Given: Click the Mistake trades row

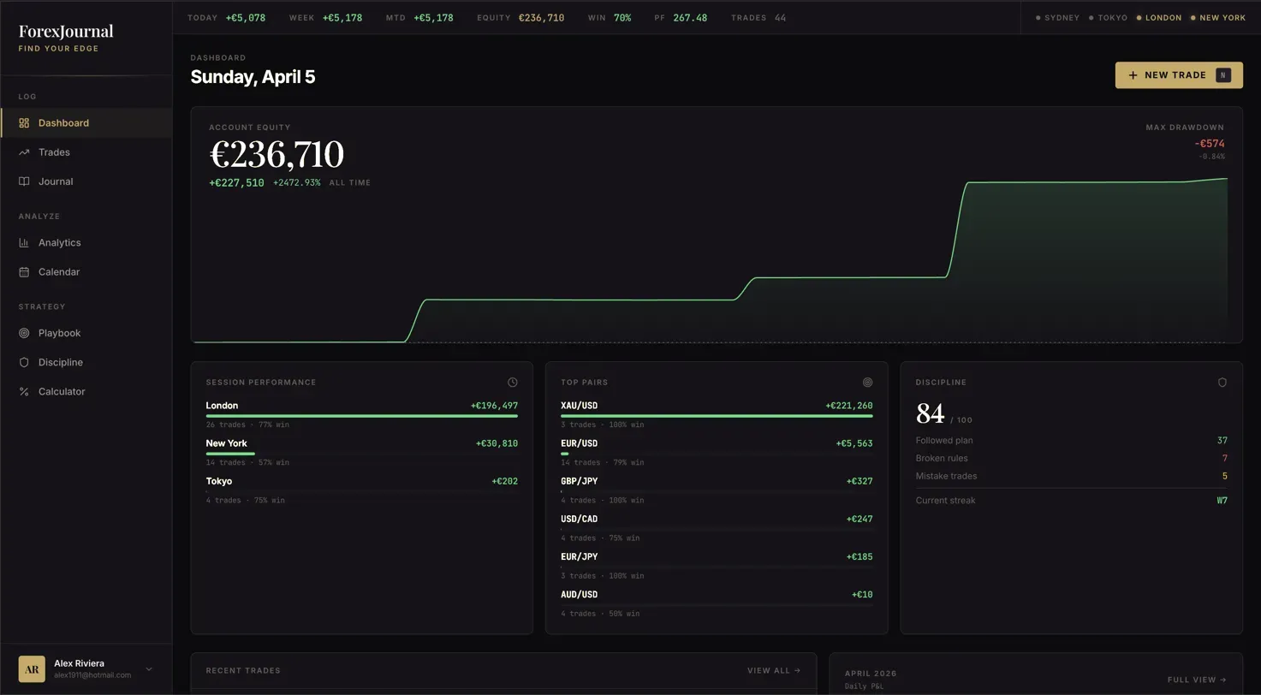Looking at the screenshot, I should point(1071,477).
